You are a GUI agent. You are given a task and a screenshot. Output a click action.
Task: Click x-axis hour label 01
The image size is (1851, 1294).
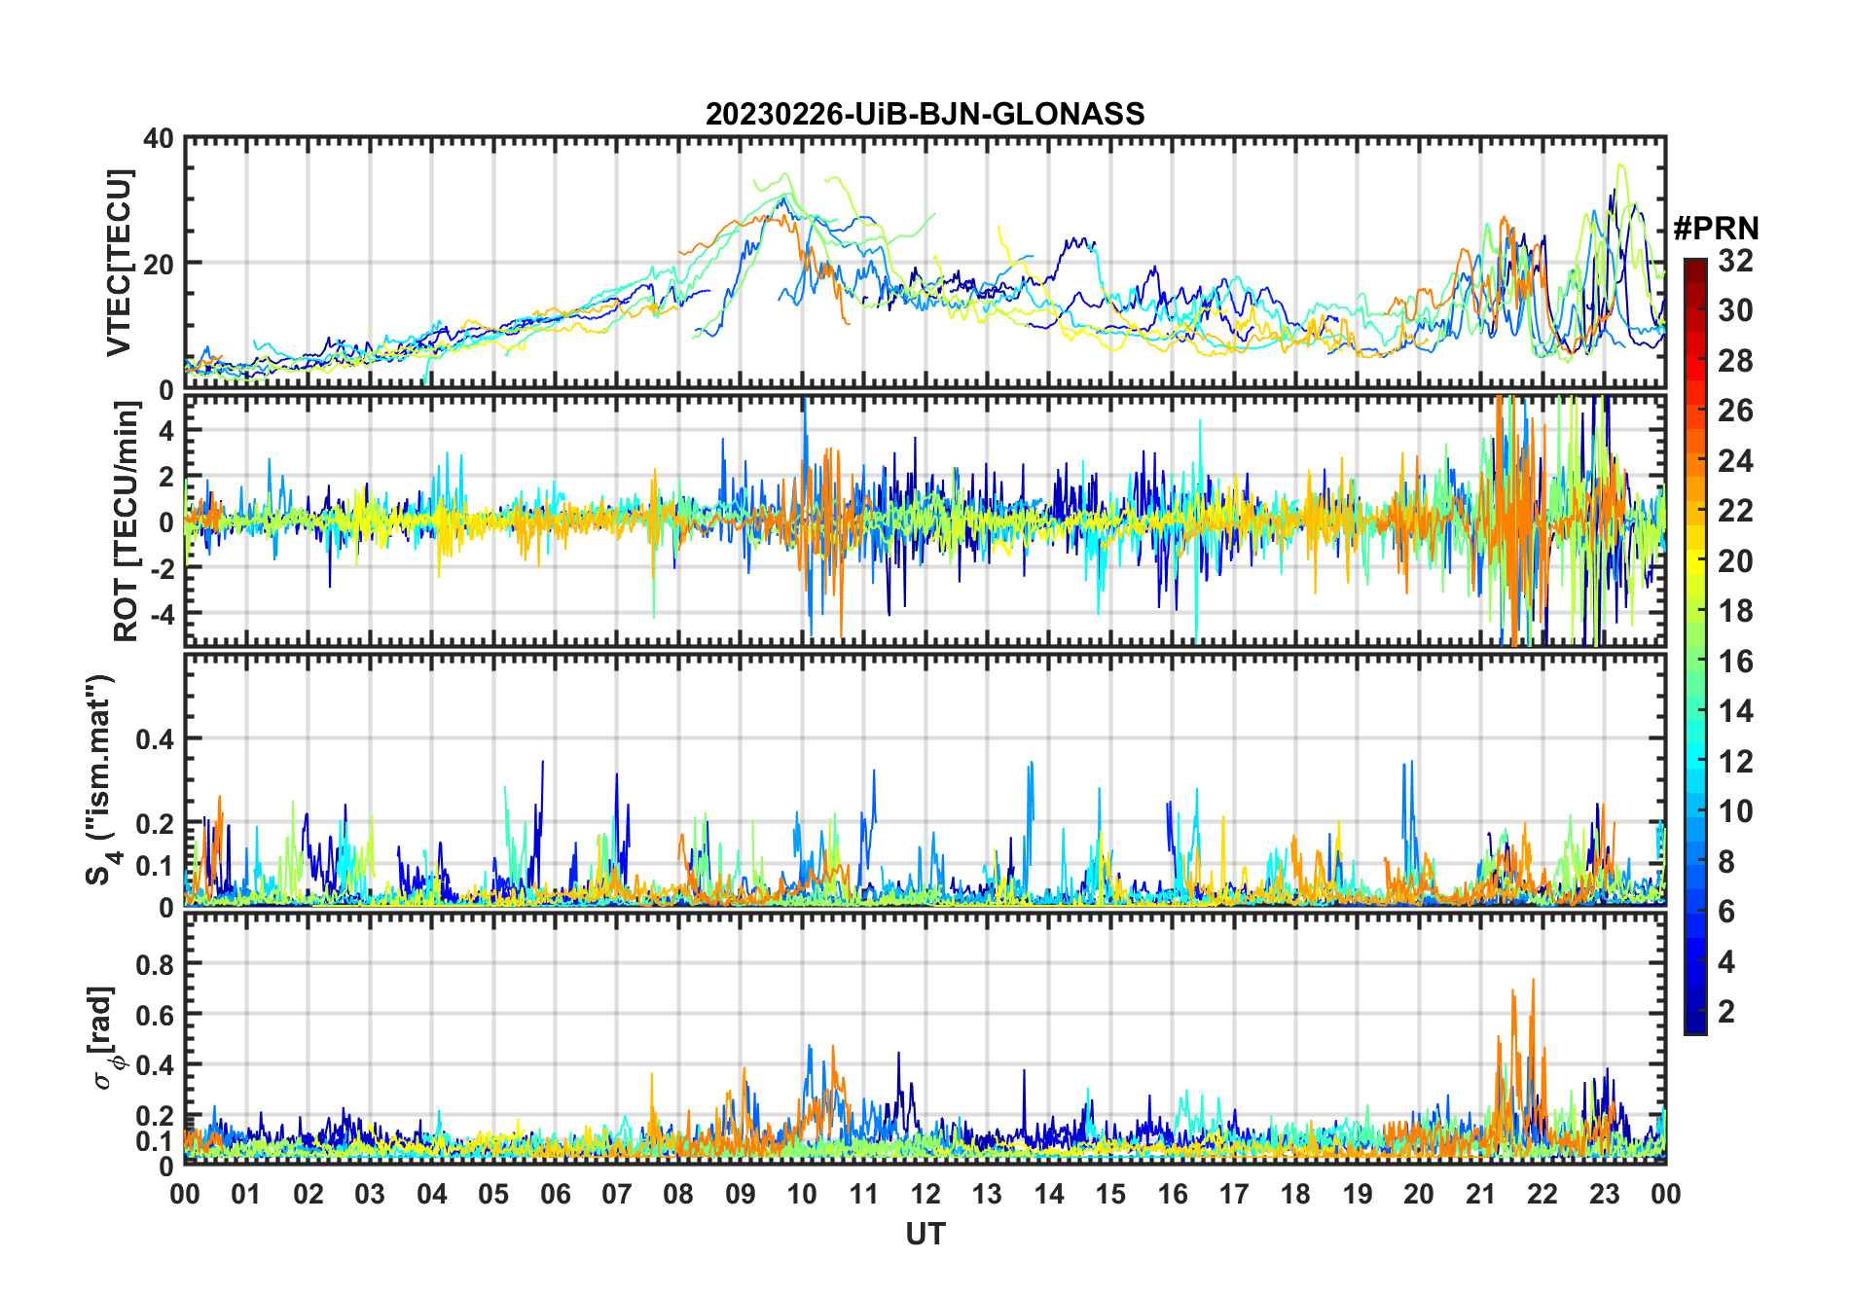click(x=246, y=1194)
